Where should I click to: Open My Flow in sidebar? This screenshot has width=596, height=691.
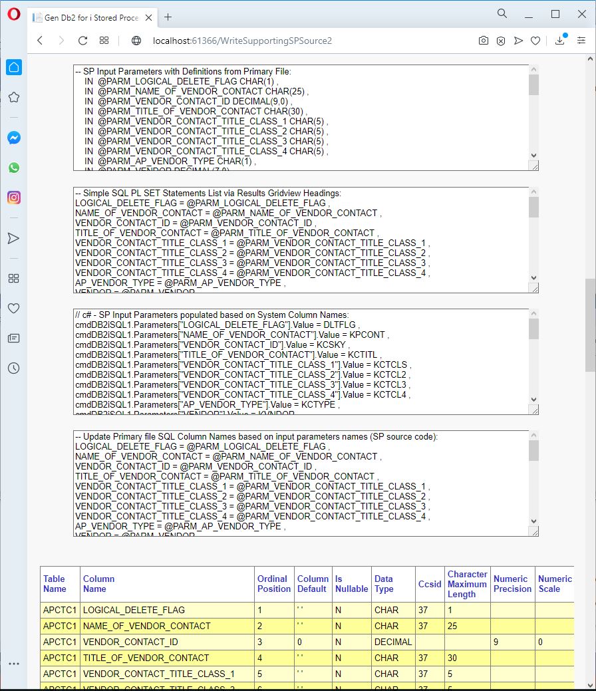pyautogui.click(x=14, y=238)
